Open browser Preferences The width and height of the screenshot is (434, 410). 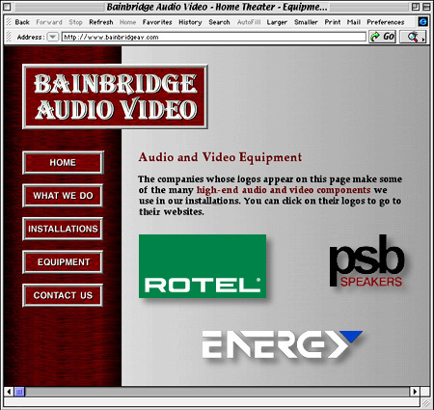[386, 22]
